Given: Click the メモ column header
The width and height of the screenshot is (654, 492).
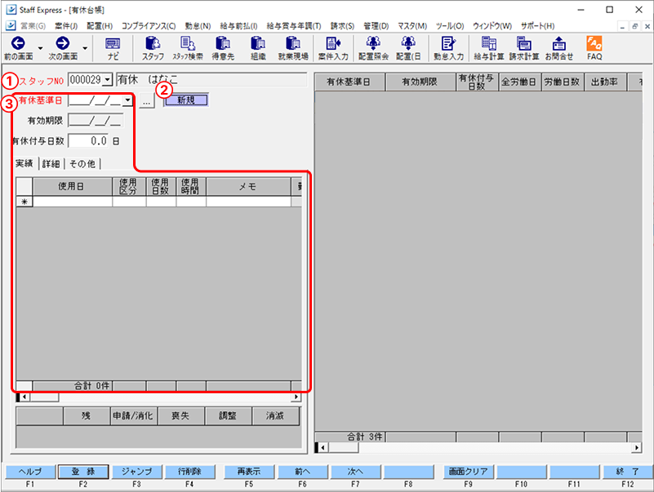Looking at the screenshot, I should click(x=248, y=186).
